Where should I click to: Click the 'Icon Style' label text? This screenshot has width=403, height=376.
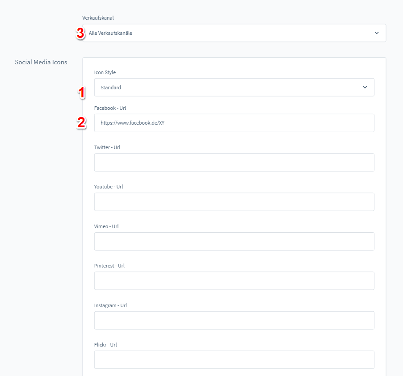pos(105,72)
